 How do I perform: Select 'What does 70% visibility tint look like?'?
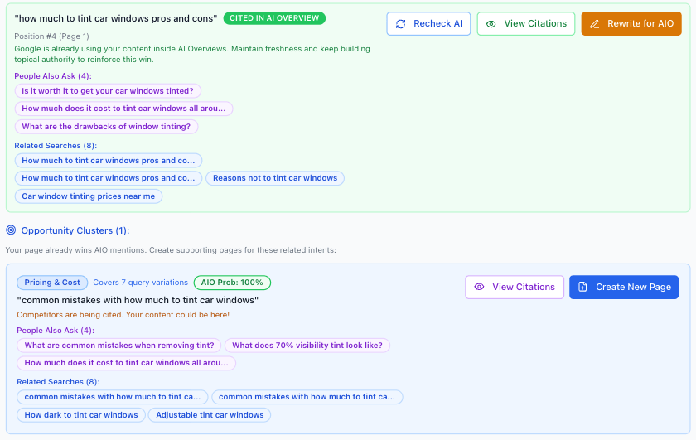(x=307, y=346)
